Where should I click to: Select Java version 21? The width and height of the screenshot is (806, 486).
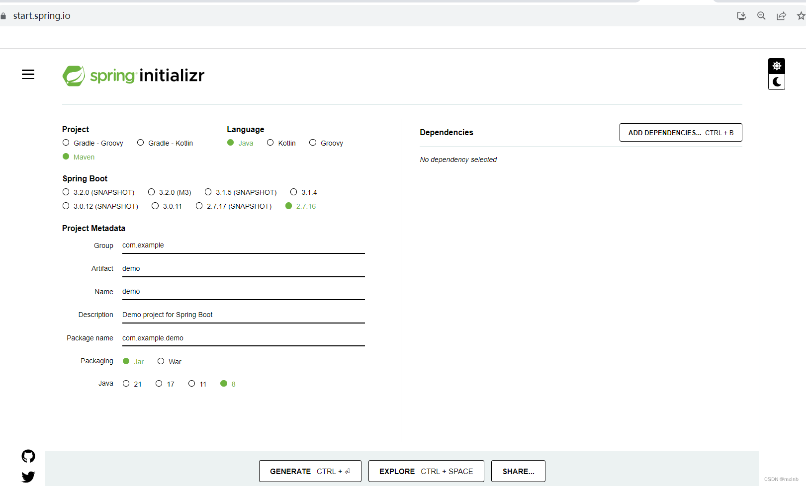(132, 384)
